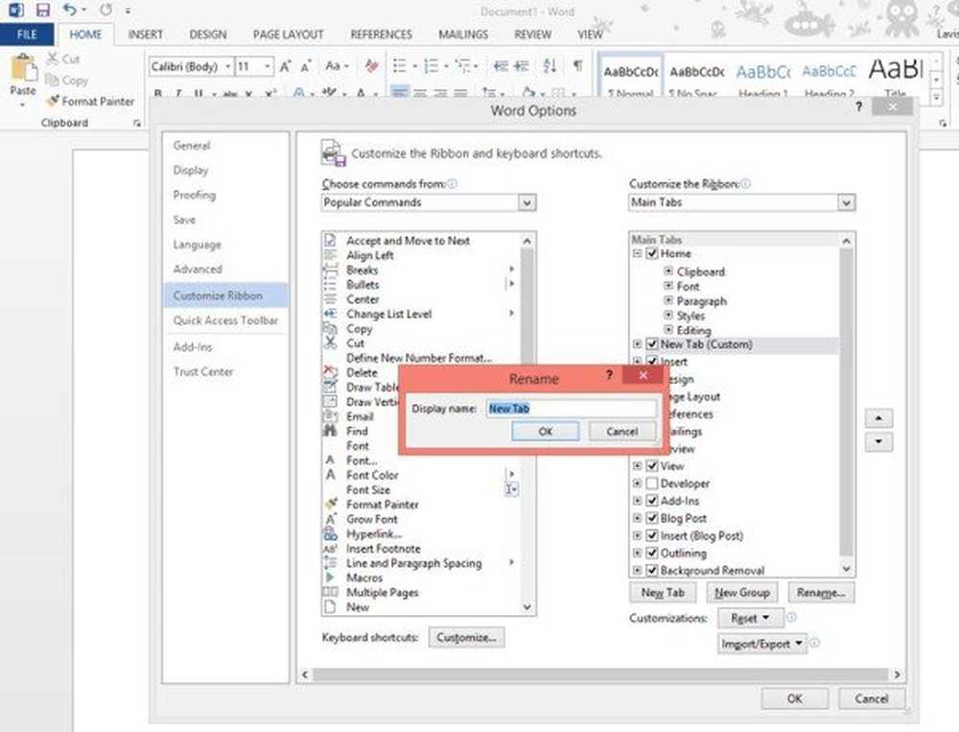Screen dimensions: 959x732
Task: Open the Popular Commands dropdown
Action: [x=526, y=202]
